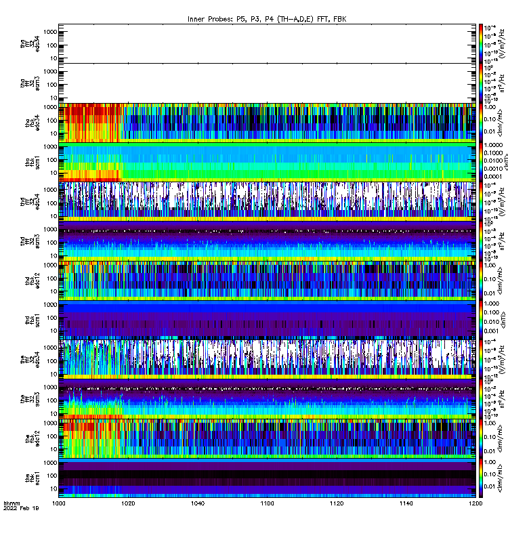Click the 1000 time-axis label at bottom

coord(58,503)
